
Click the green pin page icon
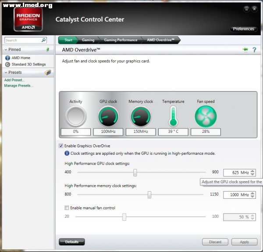pos(245,50)
